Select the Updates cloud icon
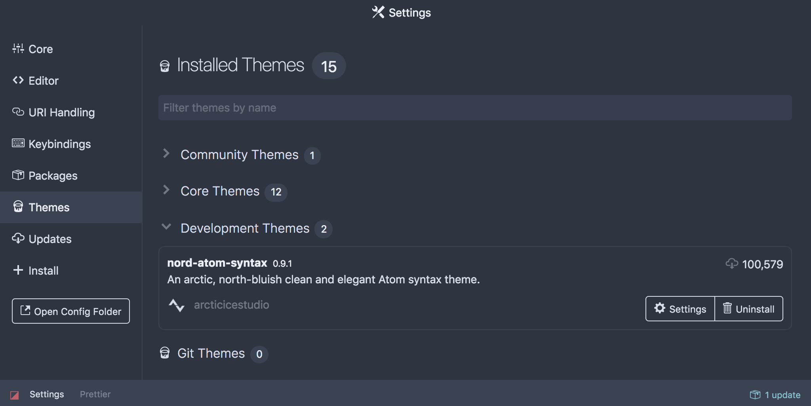Image resolution: width=811 pixels, height=406 pixels. pyautogui.click(x=18, y=239)
